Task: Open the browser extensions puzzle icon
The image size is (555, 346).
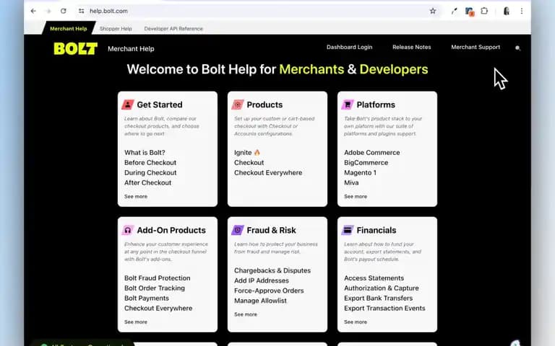Action: [x=484, y=11]
